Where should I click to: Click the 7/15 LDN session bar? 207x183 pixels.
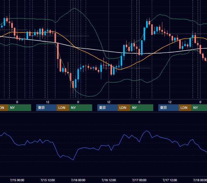click(63, 108)
